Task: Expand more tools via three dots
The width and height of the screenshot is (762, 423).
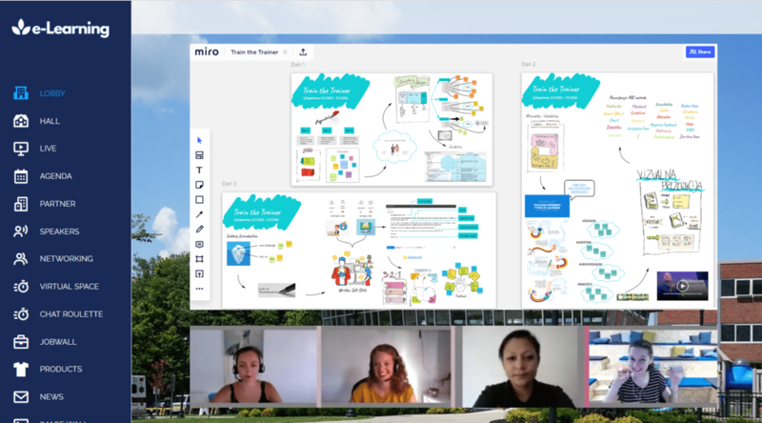Action: 199,289
